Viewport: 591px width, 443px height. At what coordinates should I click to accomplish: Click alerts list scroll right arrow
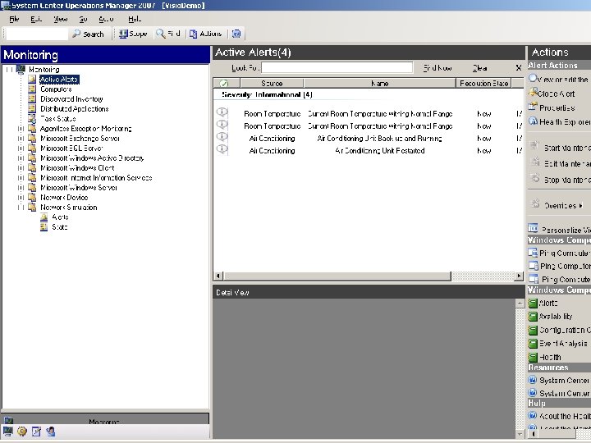[519, 276]
